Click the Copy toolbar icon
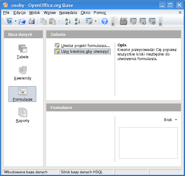 (44, 21)
